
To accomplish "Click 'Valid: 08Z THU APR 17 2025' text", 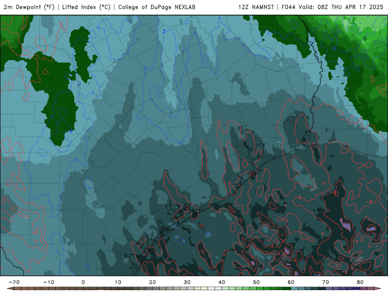I will [x=341, y=7].
